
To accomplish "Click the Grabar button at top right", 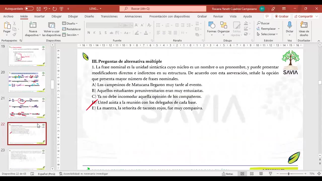I will pyautogui.click(x=282, y=16).
